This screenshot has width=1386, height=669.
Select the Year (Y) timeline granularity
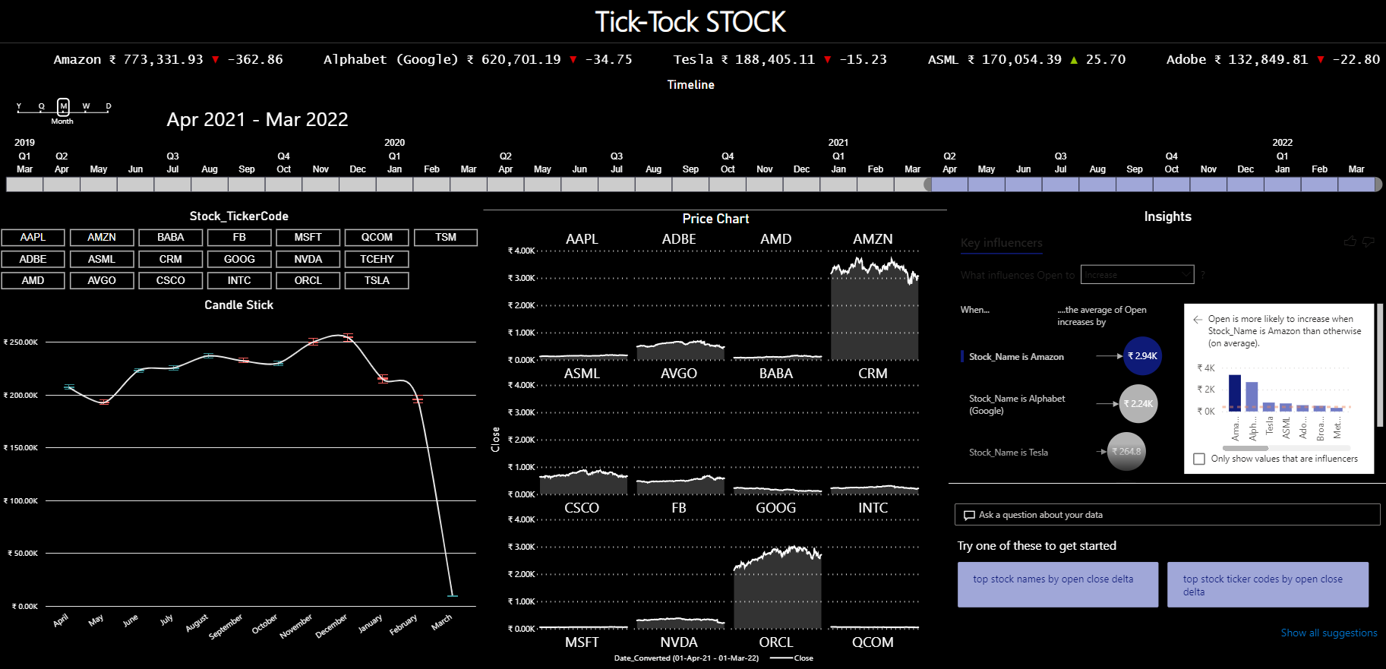coord(19,107)
